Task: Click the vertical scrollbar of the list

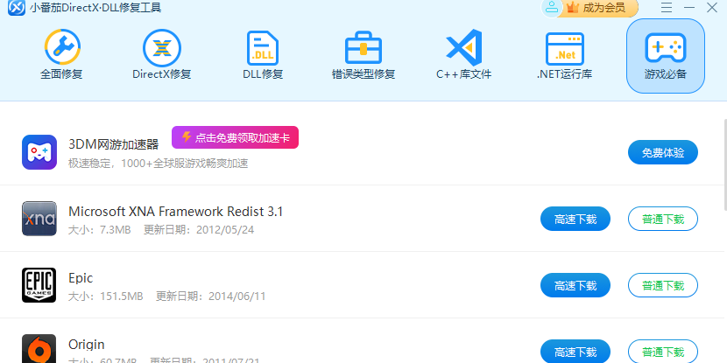Action: (x=724, y=164)
